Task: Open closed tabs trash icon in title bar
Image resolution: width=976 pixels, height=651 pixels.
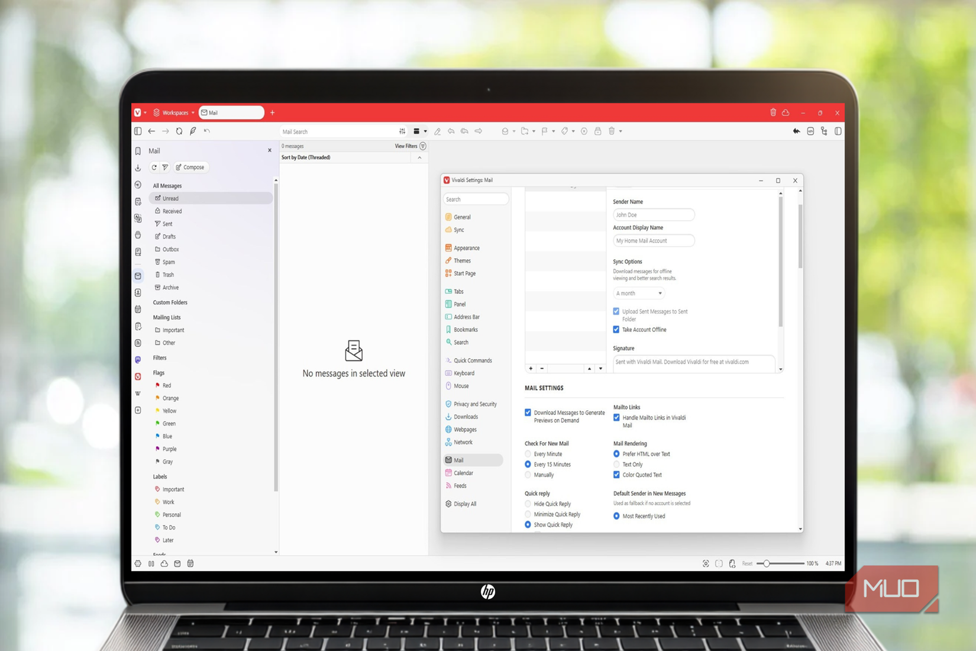Action: (x=773, y=112)
